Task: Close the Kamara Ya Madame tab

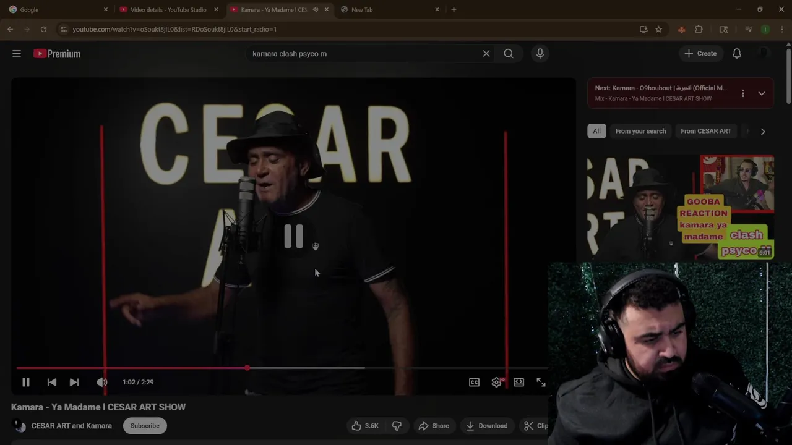Action: [x=327, y=10]
